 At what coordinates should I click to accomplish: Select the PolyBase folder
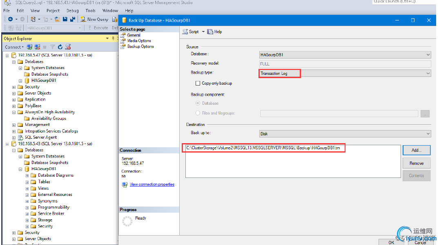point(33,106)
